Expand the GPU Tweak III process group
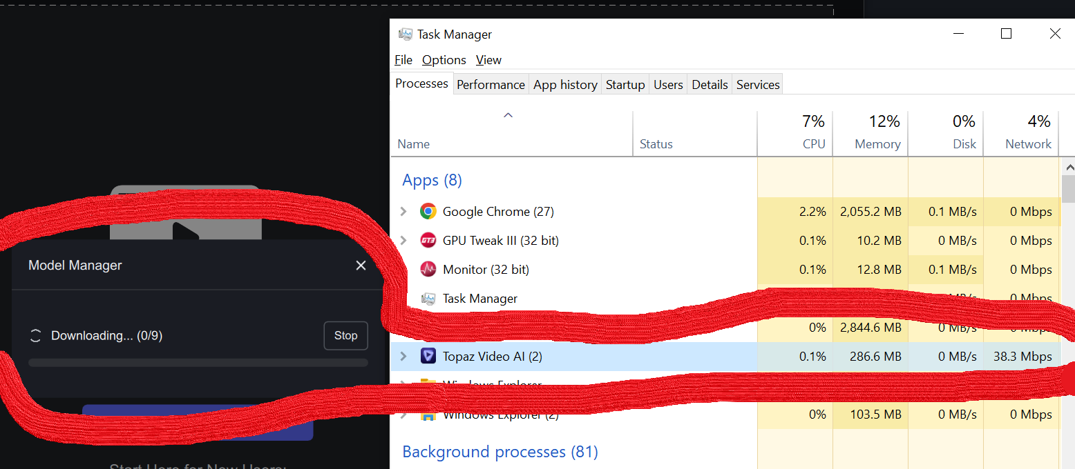Viewport: 1075px width, 469px height. (x=404, y=241)
